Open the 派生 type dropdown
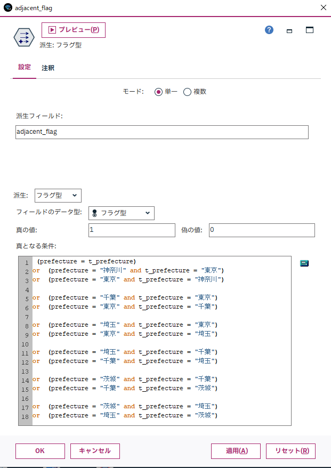 [x=58, y=196]
